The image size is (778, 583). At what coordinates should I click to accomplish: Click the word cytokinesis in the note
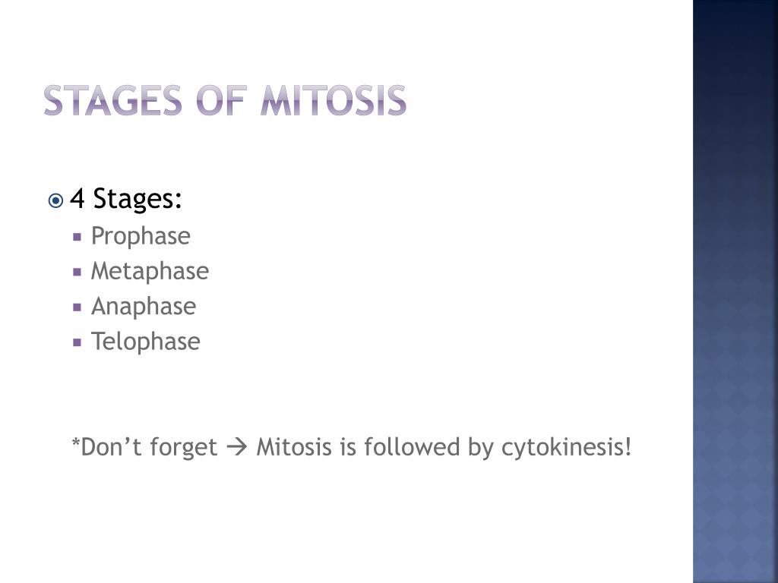pos(567,448)
